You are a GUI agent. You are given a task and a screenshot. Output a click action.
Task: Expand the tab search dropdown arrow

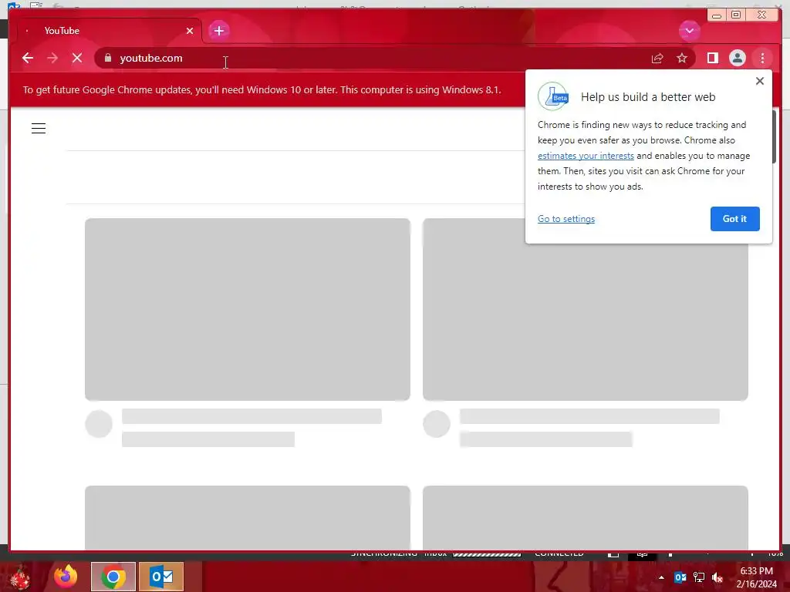click(689, 31)
